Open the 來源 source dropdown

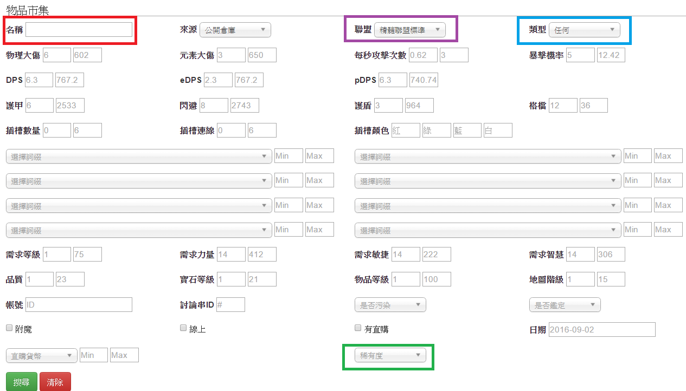(x=235, y=30)
